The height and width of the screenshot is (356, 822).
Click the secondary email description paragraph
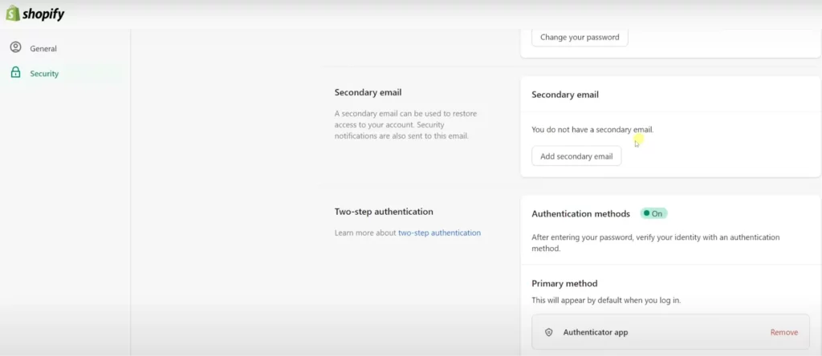(x=405, y=124)
